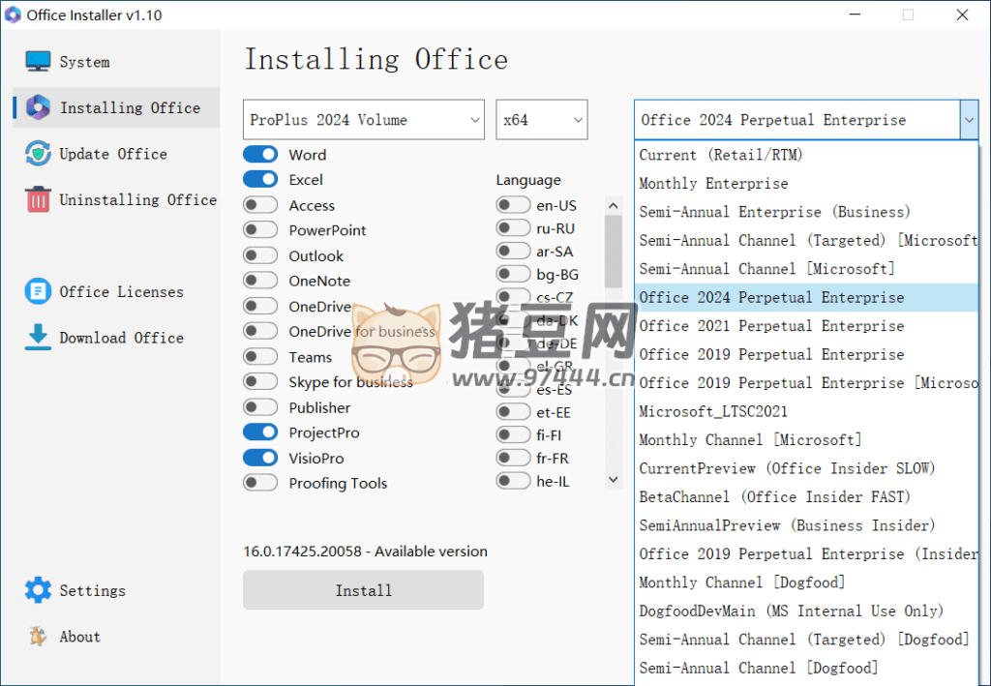Image resolution: width=991 pixels, height=686 pixels.
Task: Choose Office 2021 Perpetual Enterprise option
Action: (806, 326)
